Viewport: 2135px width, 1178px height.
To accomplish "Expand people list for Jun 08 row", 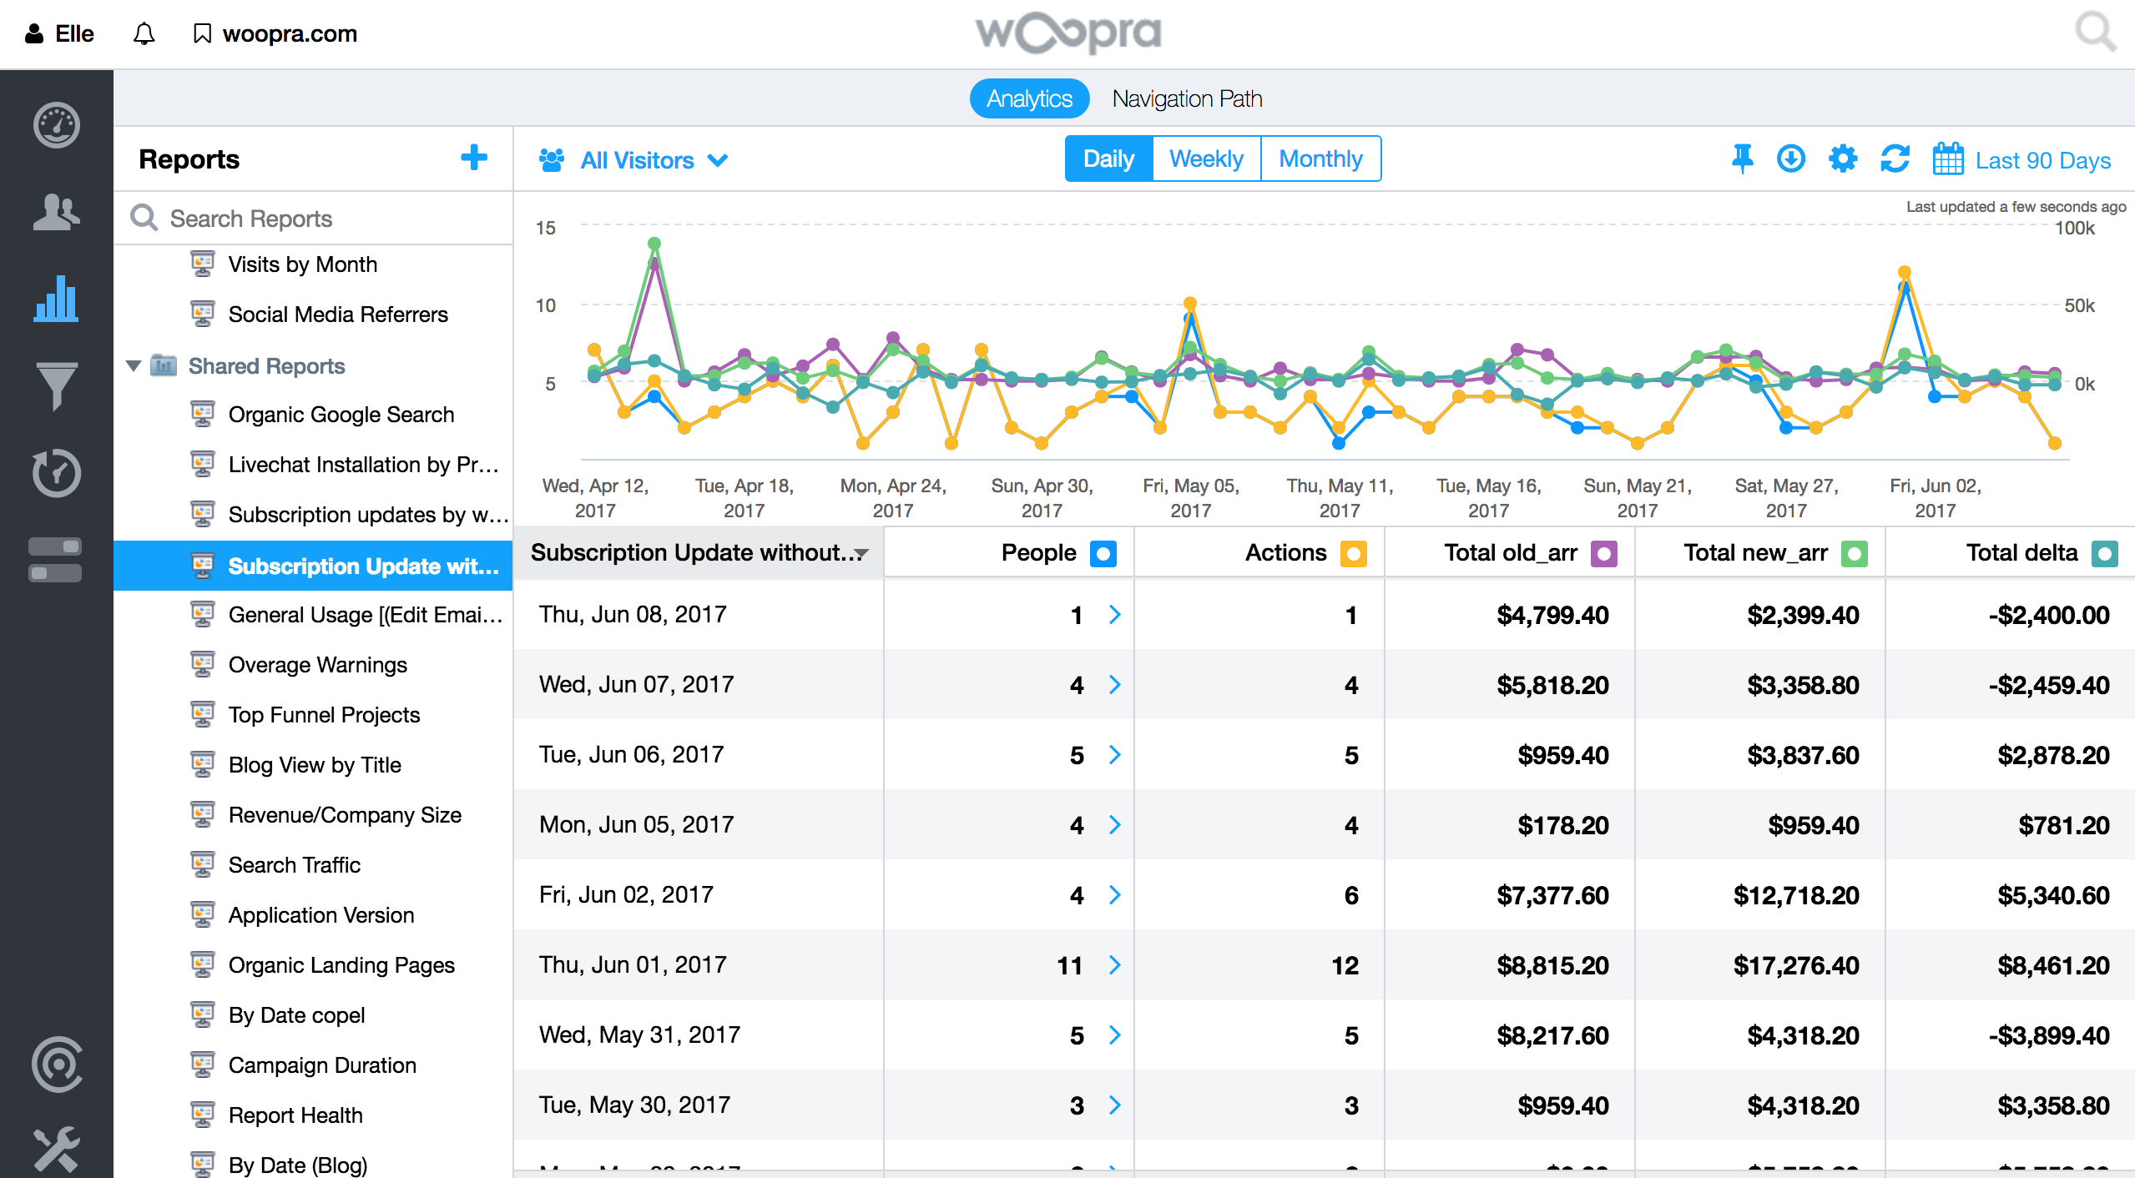I will click(1114, 615).
